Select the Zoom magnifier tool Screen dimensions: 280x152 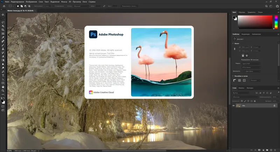tap(3, 90)
